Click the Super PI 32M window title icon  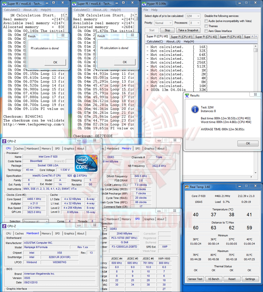74,4
